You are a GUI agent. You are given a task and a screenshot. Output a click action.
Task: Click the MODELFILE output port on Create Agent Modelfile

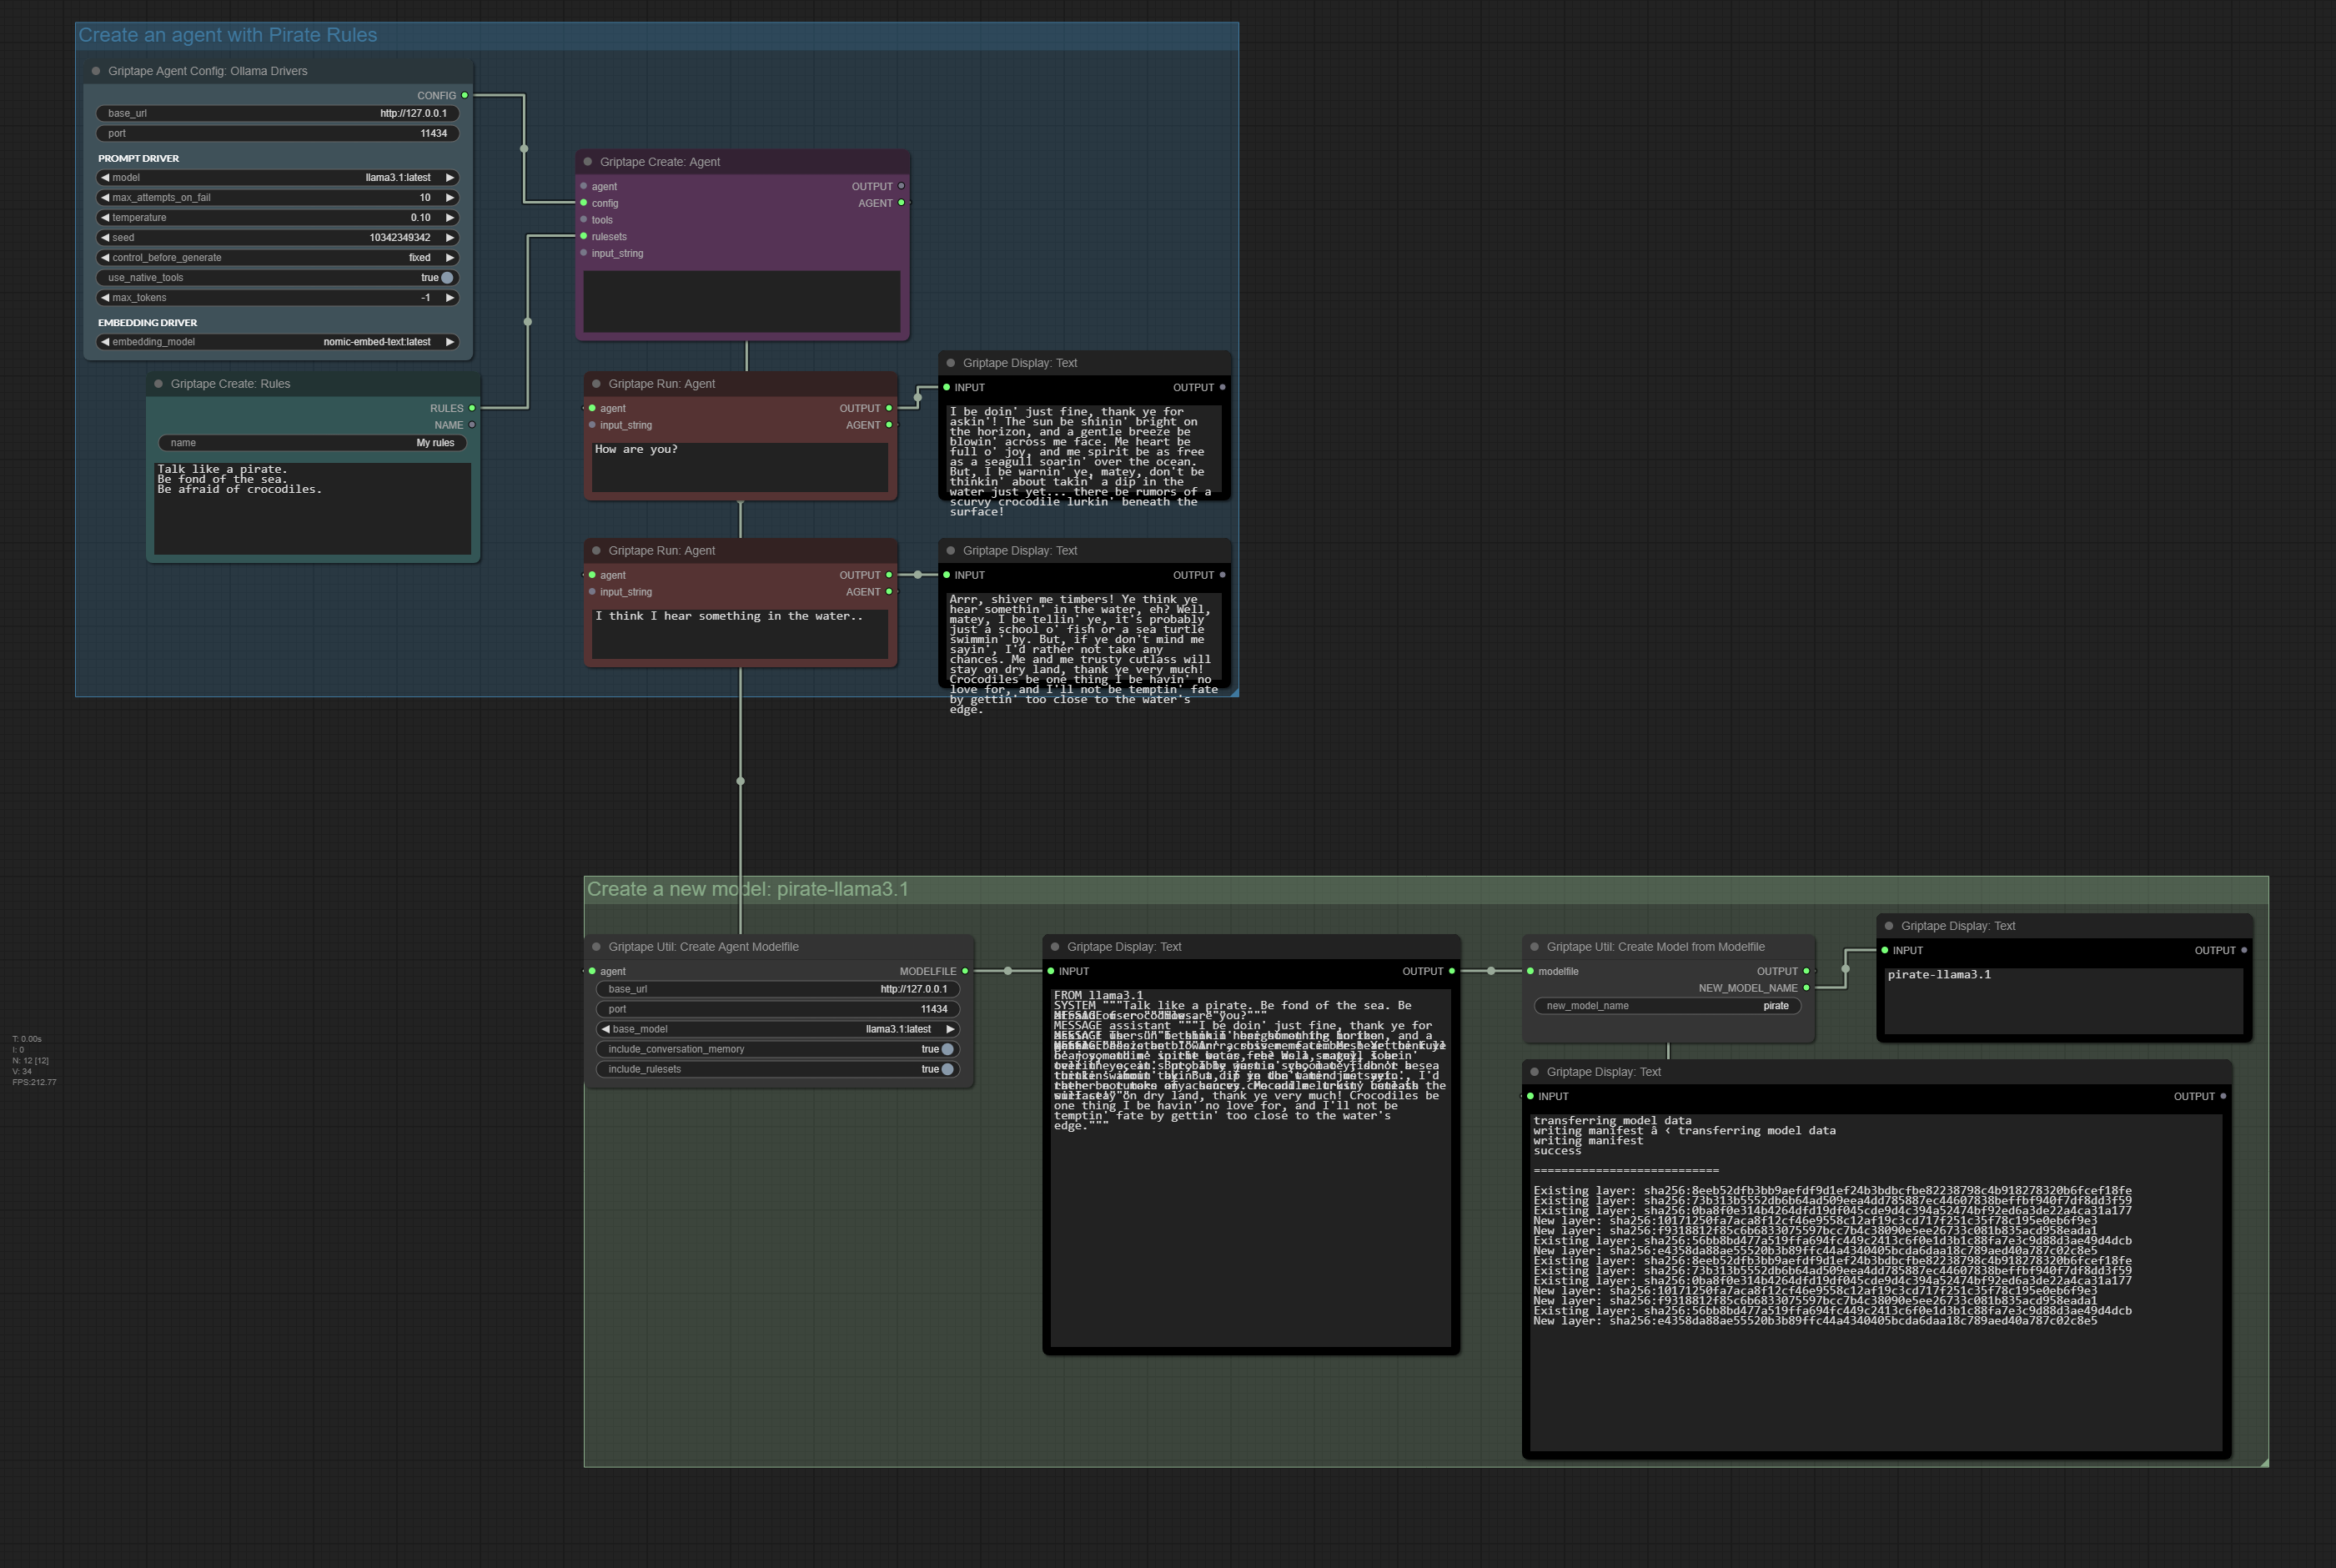pyautogui.click(x=965, y=971)
